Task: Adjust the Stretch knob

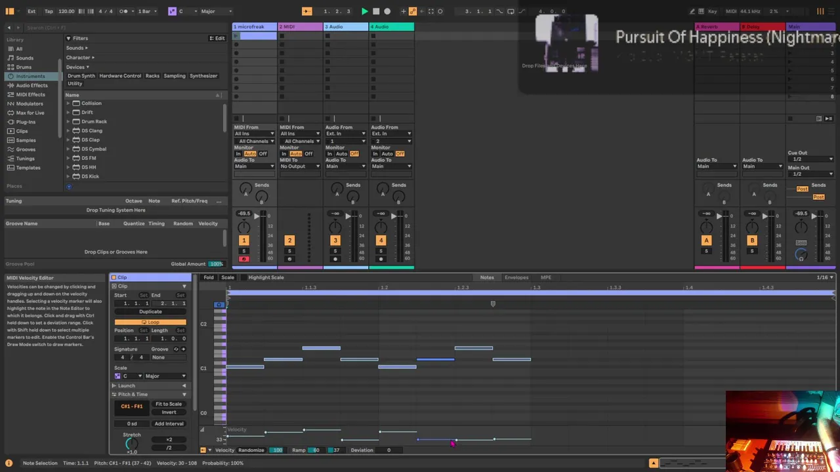Action: [x=131, y=444]
